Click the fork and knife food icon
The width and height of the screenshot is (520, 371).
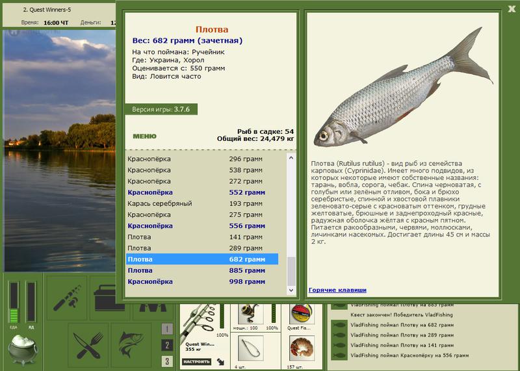click(x=88, y=346)
